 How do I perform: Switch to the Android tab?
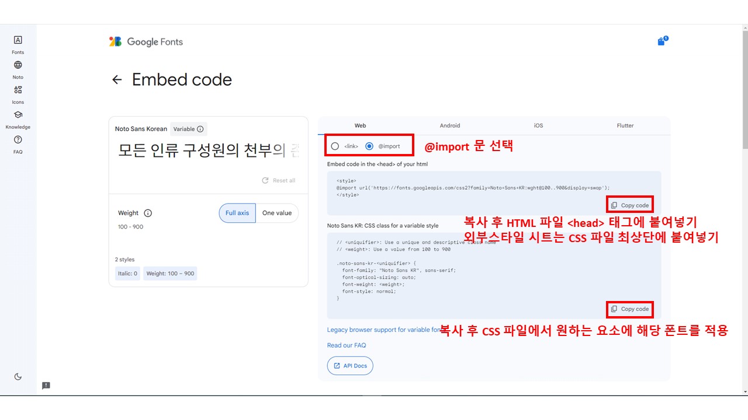click(450, 125)
